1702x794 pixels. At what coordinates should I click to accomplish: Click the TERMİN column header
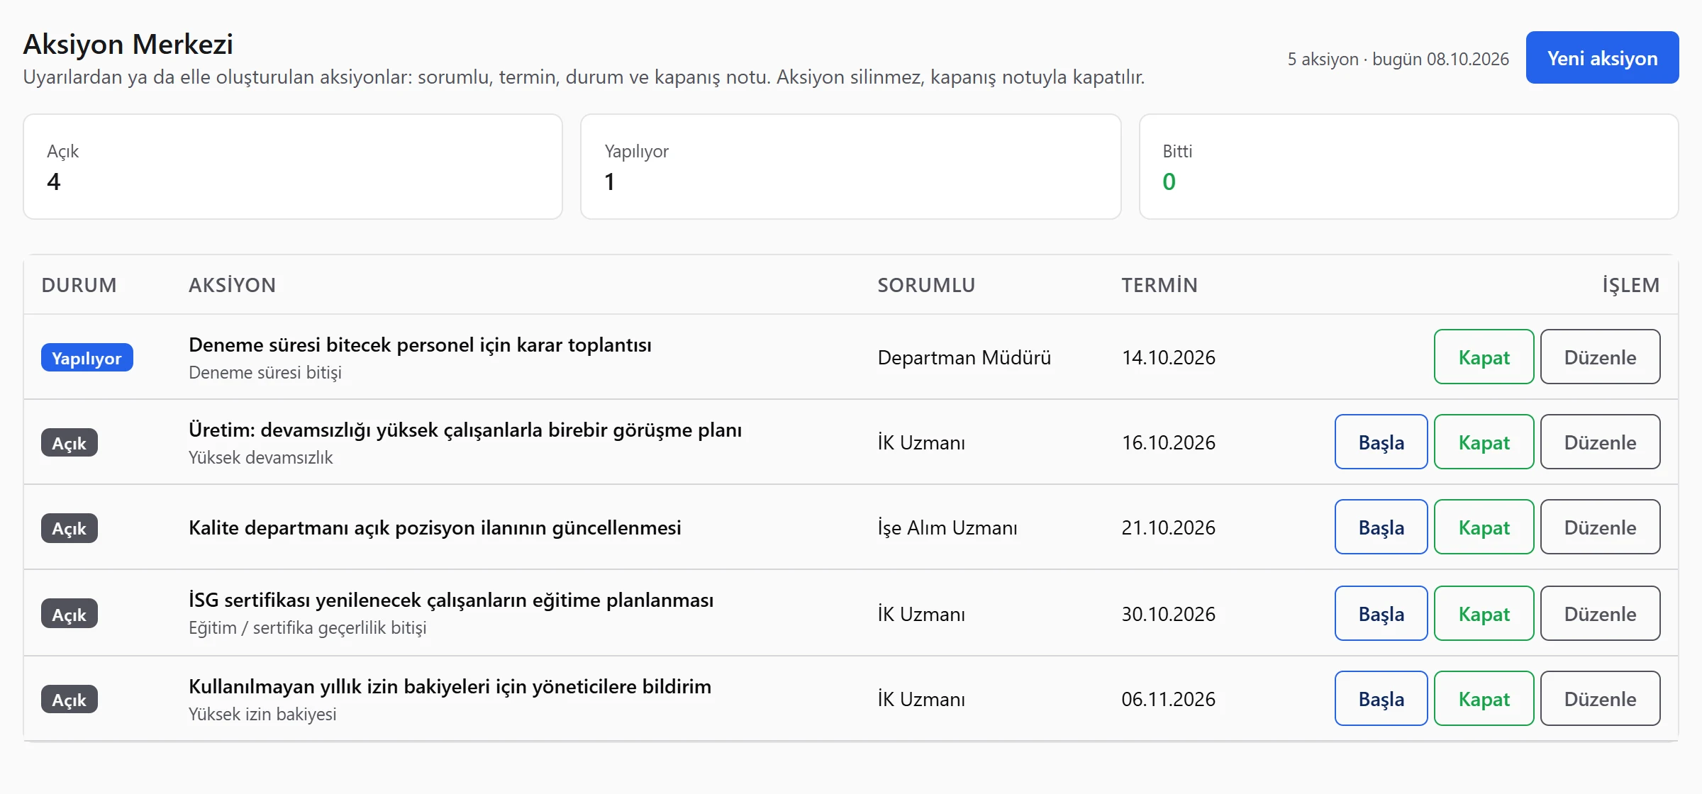pos(1159,285)
